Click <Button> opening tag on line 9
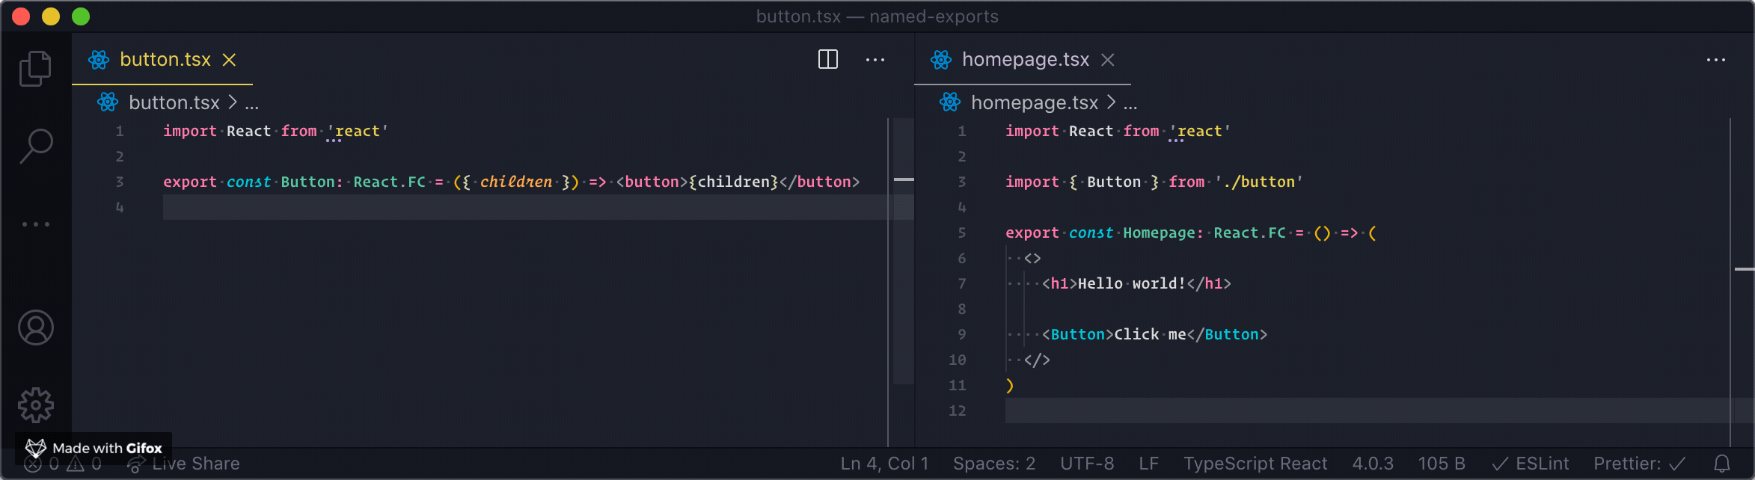The width and height of the screenshot is (1755, 480). (x=1077, y=334)
